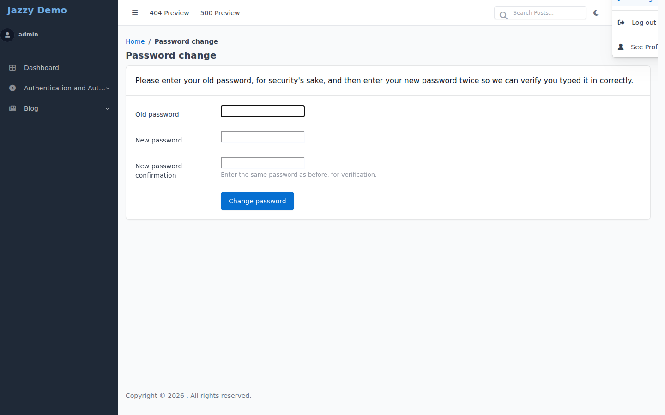
Task: Click the 'New password confirmation' label
Action: tap(158, 171)
